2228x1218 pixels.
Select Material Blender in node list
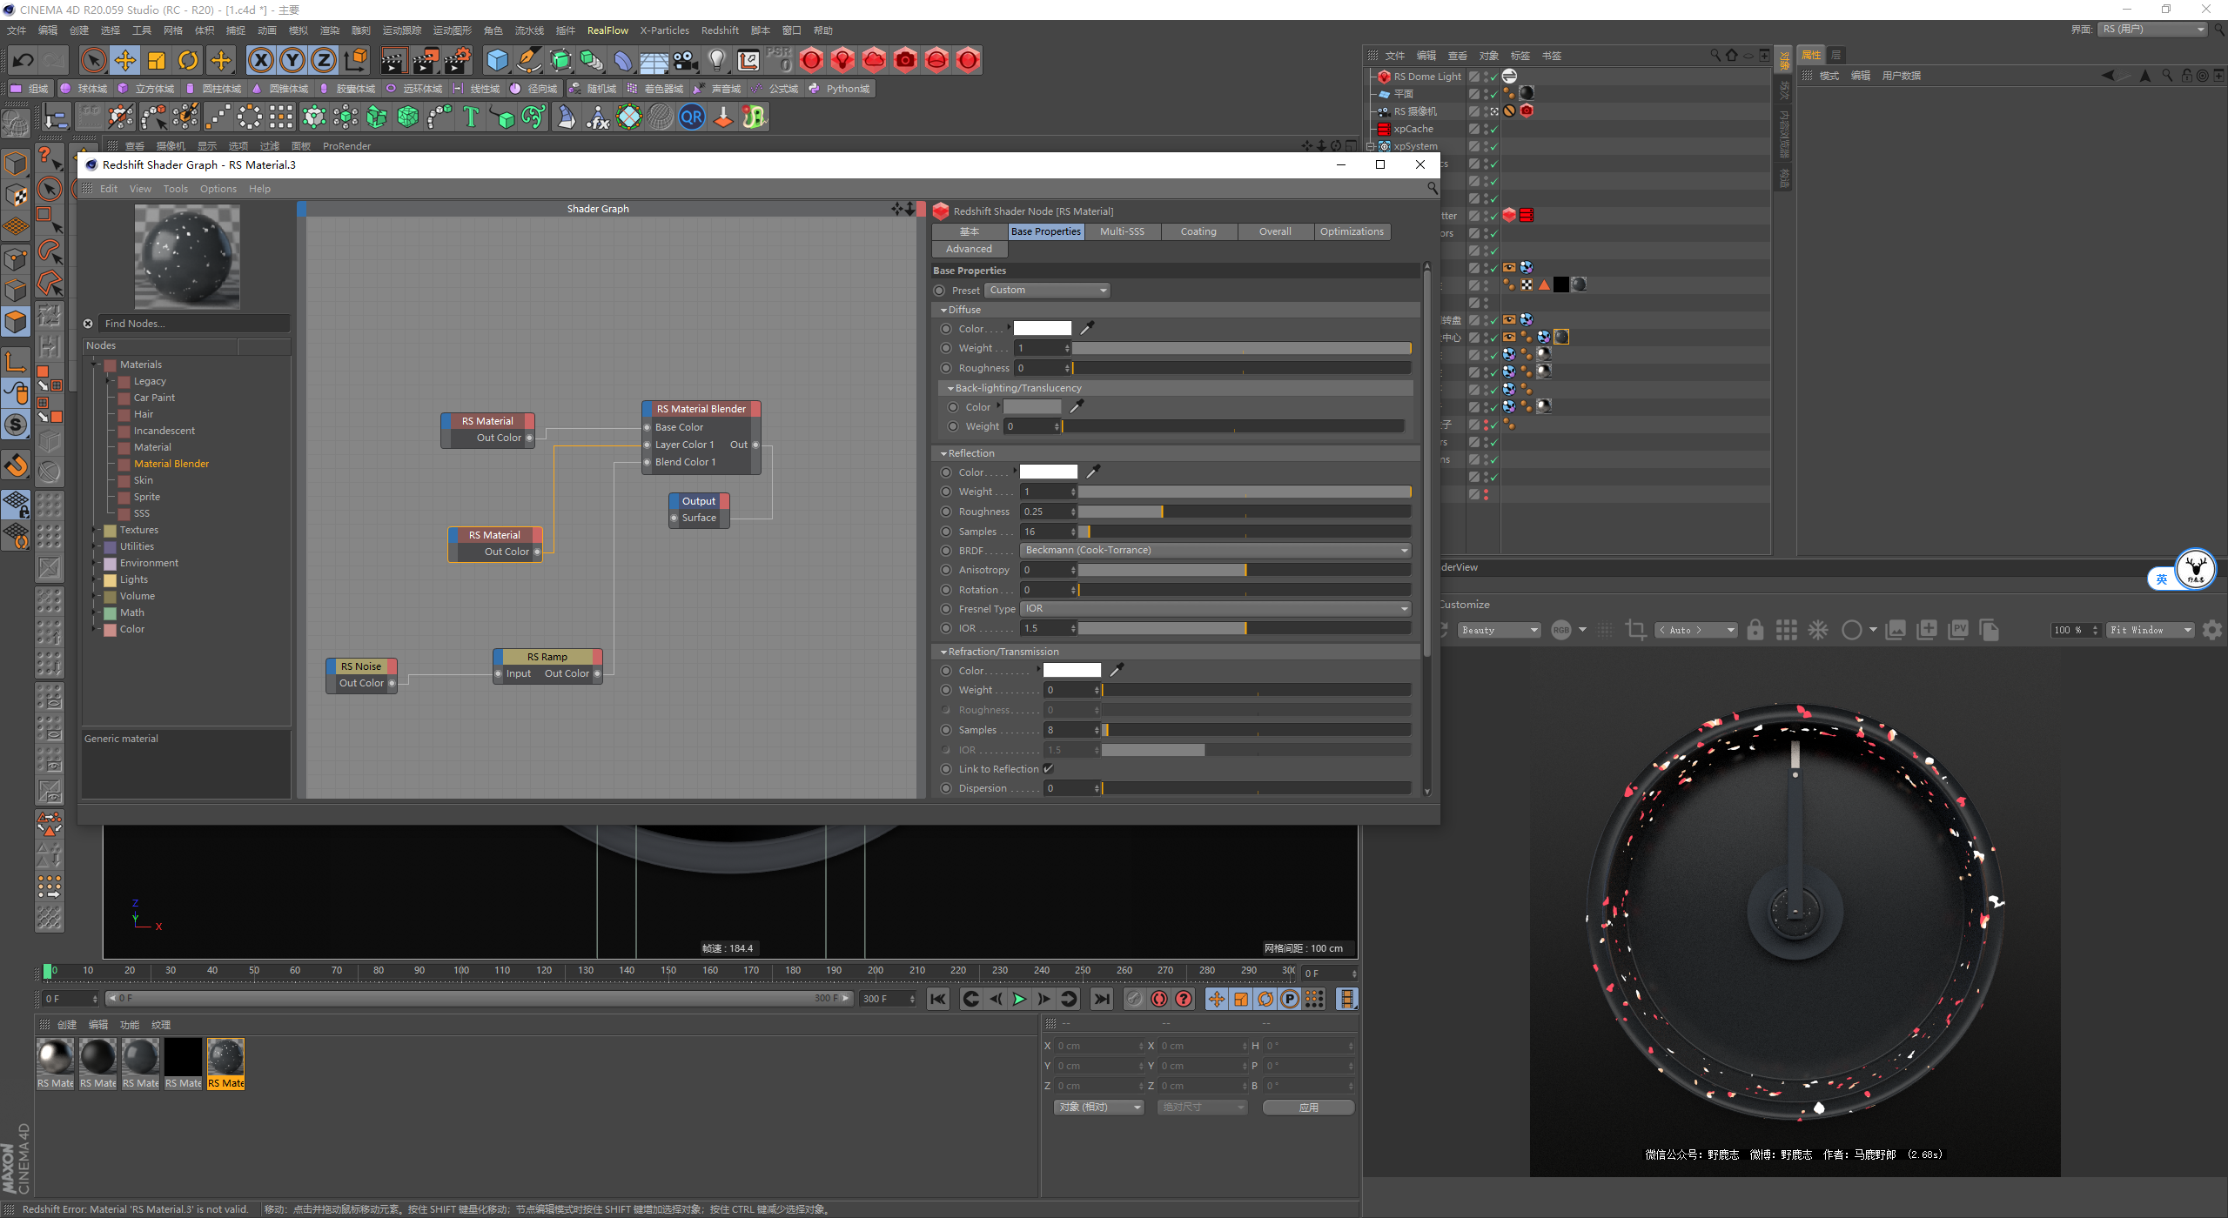click(x=171, y=464)
